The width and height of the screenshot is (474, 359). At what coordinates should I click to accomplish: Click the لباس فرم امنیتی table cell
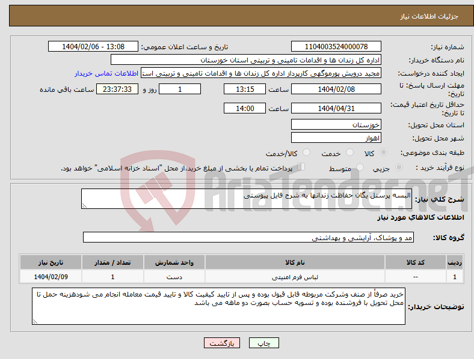(x=295, y=277)
